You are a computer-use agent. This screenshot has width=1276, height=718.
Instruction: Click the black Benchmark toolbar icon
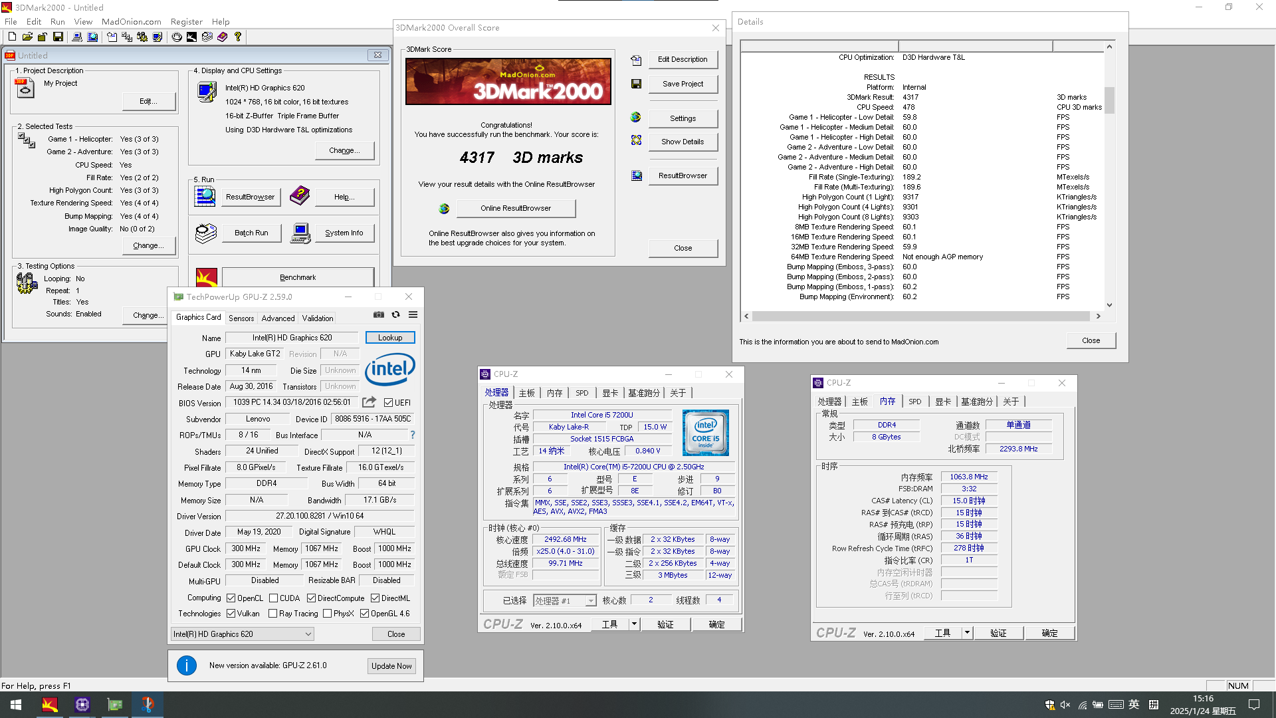click(191, 37)
